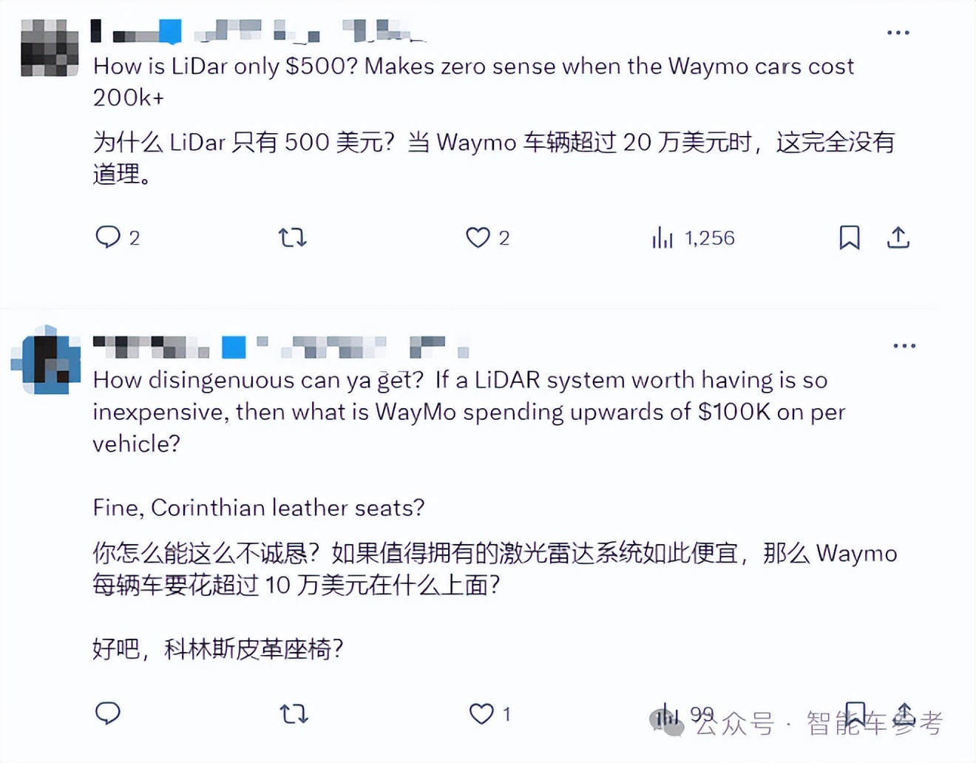This screenshot has width=976, height=763.
Task: Retweet the Corinthian leather seats tweet
Action: (x=294, y=713)
